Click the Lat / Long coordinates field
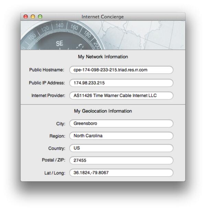This screenshot has height=210, width=206. click(x=121, y=173)
